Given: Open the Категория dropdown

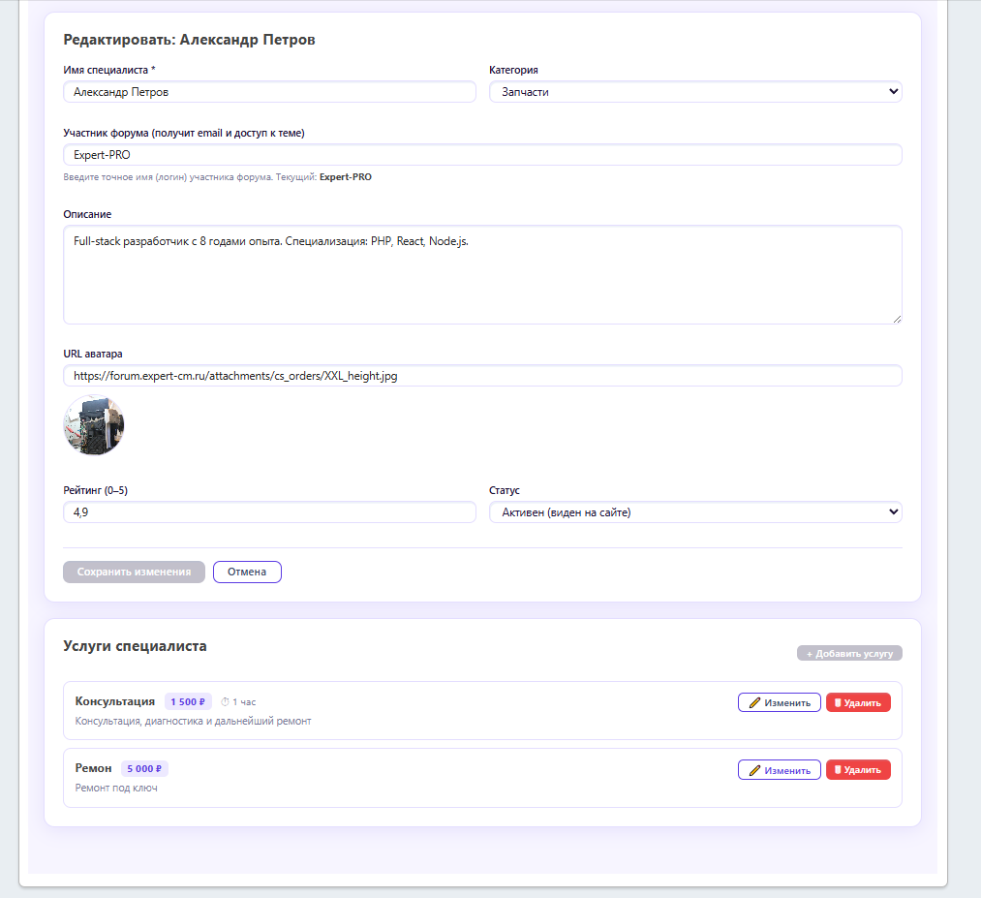Looking at the screenshot, I should click(x=695, y=92).
